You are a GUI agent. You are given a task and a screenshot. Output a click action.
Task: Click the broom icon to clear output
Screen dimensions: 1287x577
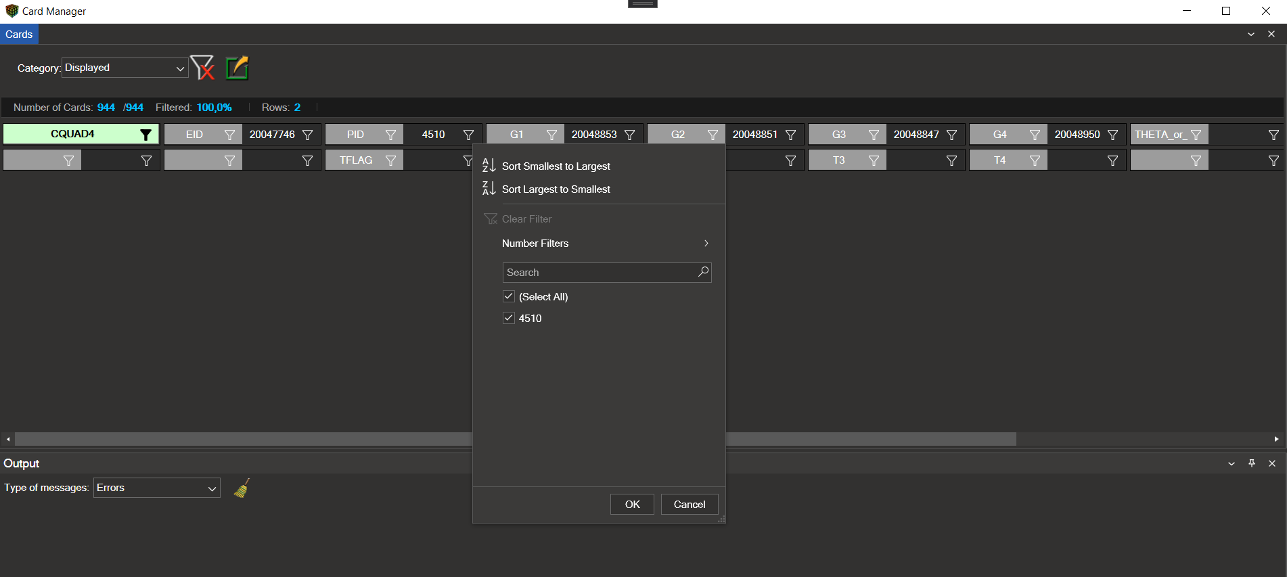(x=242, y=488)
